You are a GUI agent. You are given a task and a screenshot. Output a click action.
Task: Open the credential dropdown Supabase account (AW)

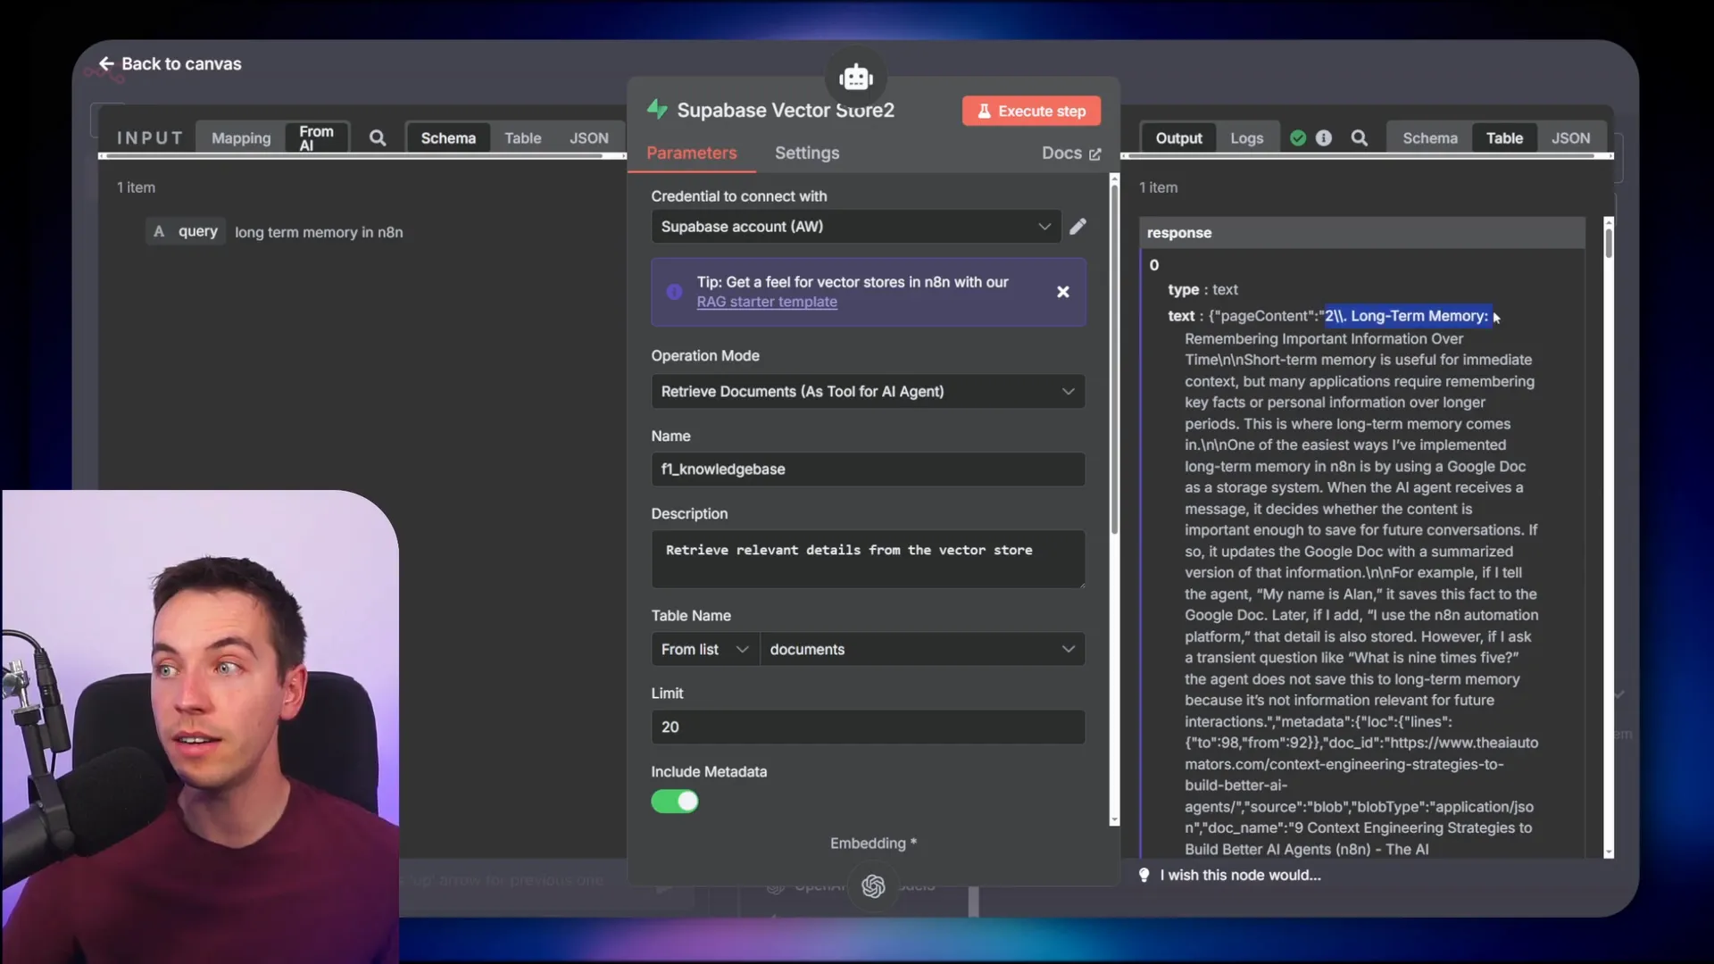click(856, 226)
